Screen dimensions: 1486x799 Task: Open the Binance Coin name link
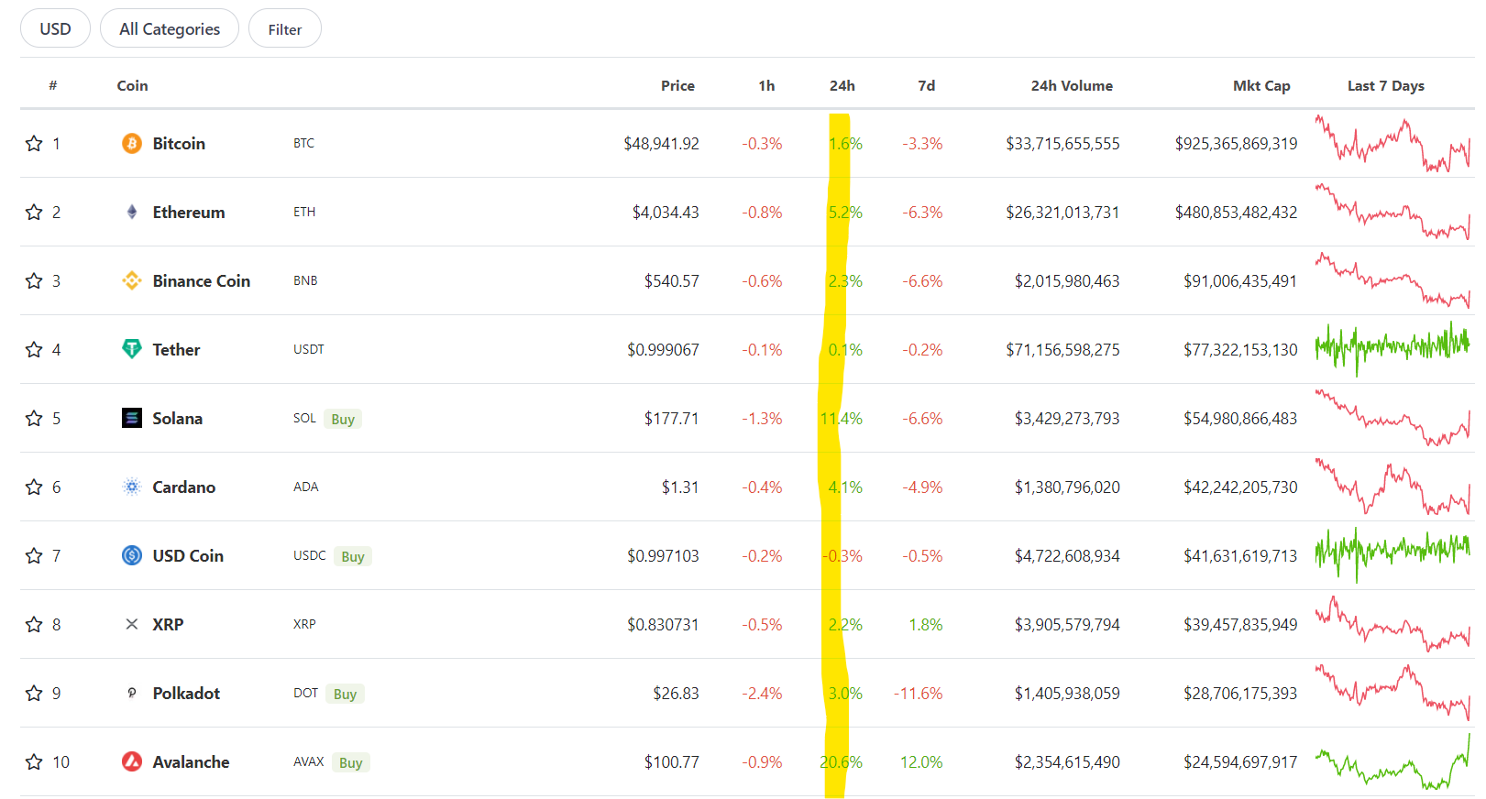pyautogui.click(x=202, y=280)
